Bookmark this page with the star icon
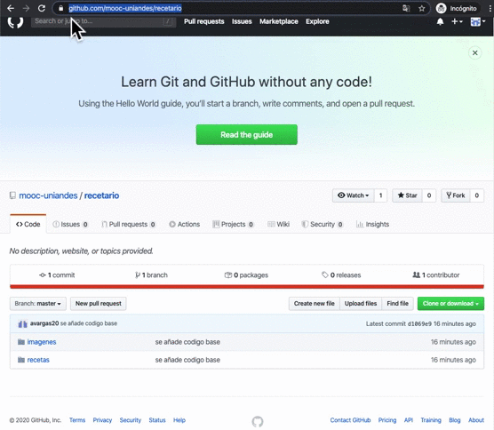The image size is (494, 430). point(421,9)
